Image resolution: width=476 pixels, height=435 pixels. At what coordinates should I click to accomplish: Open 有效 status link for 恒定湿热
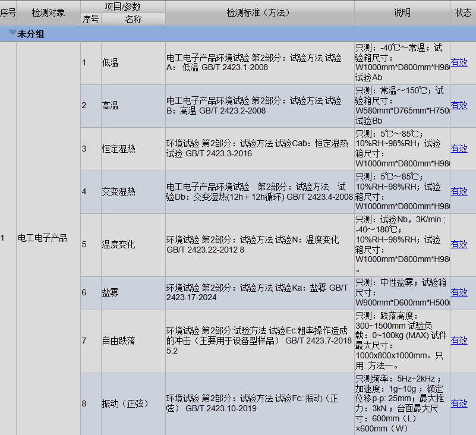coord(459,149)
